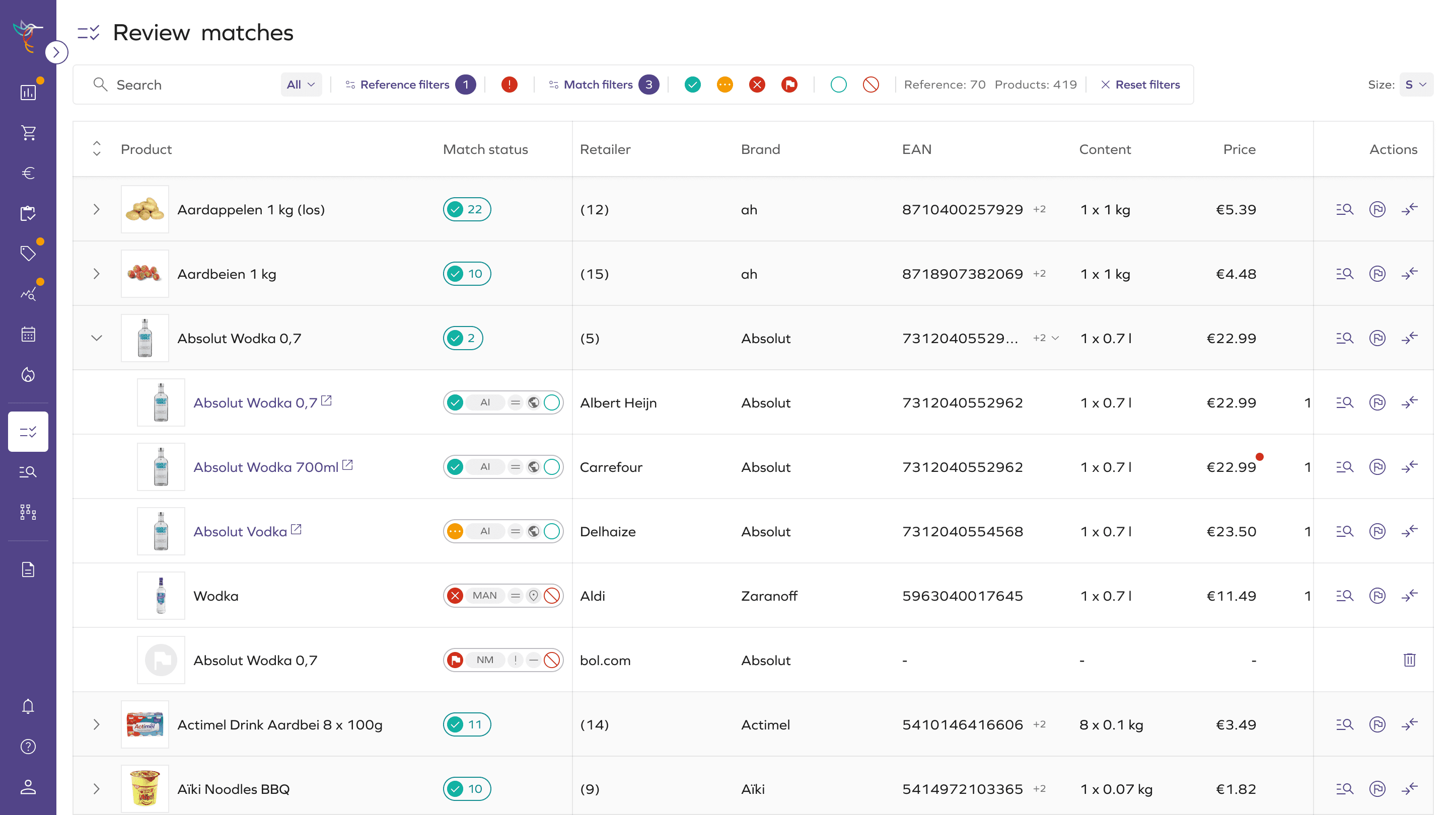Screen dimensions: 1450x815
Task: Flag the Aardappelen match using the flag action icon
Action: 1378,209
